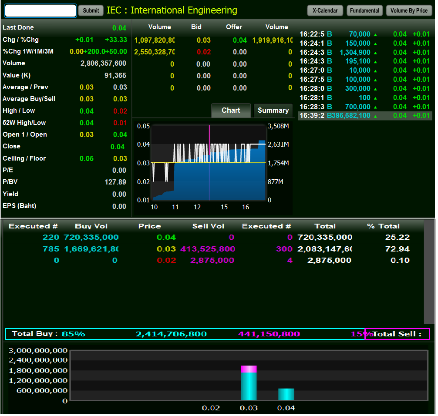
Task: Click the up arrow on the 195,100 trade
Action: point(375,62)
